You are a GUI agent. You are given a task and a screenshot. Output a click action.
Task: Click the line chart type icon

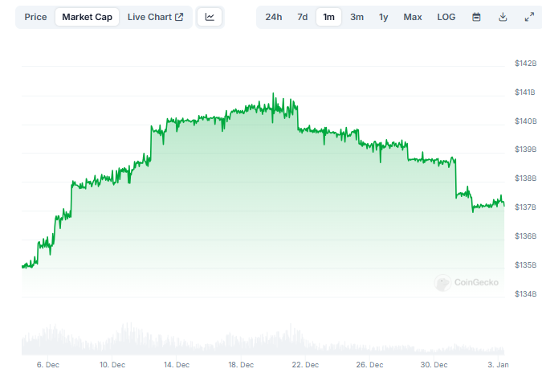210,17
